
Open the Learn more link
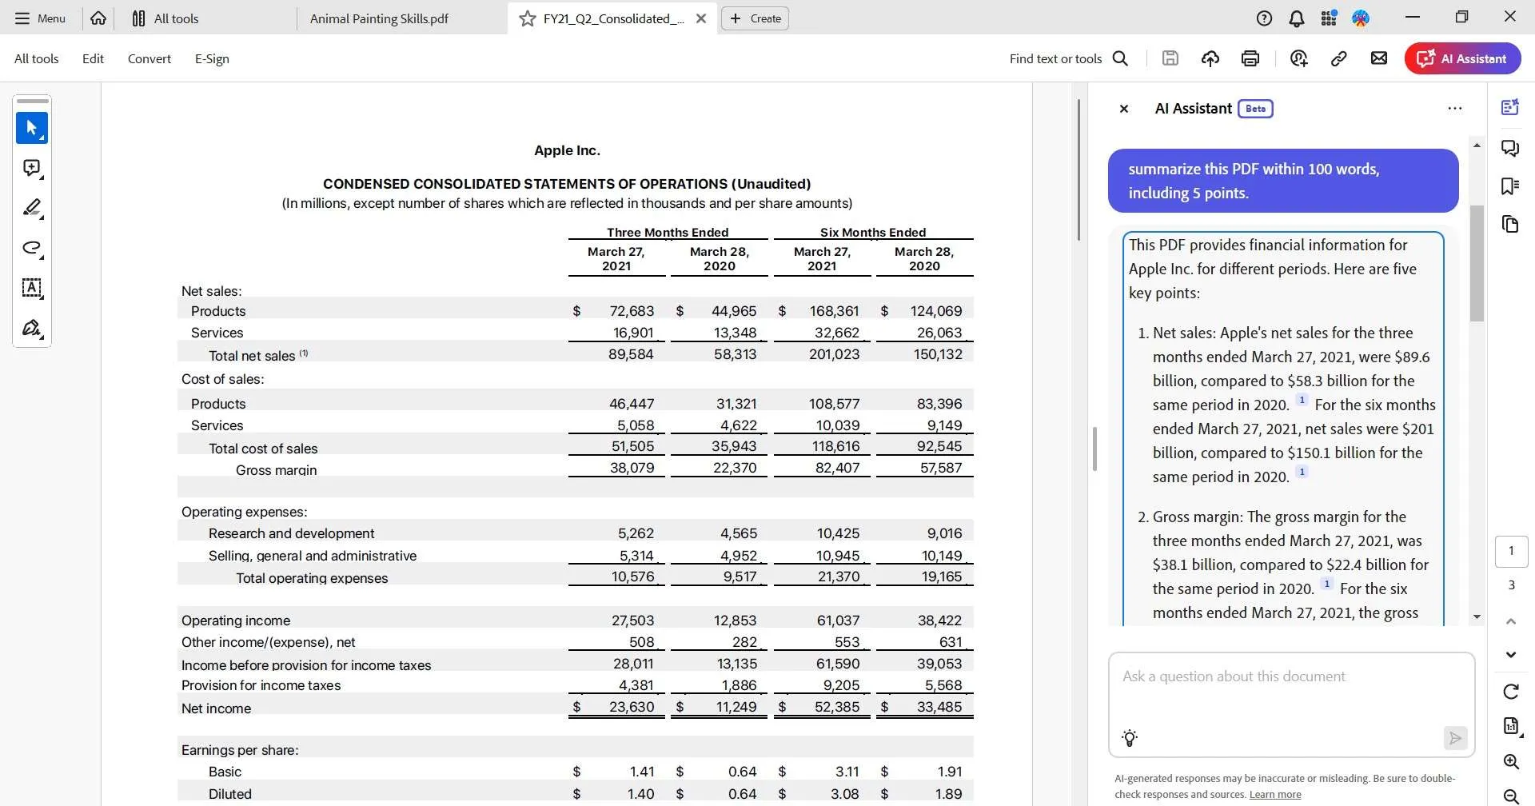[x=1275, y=795]
